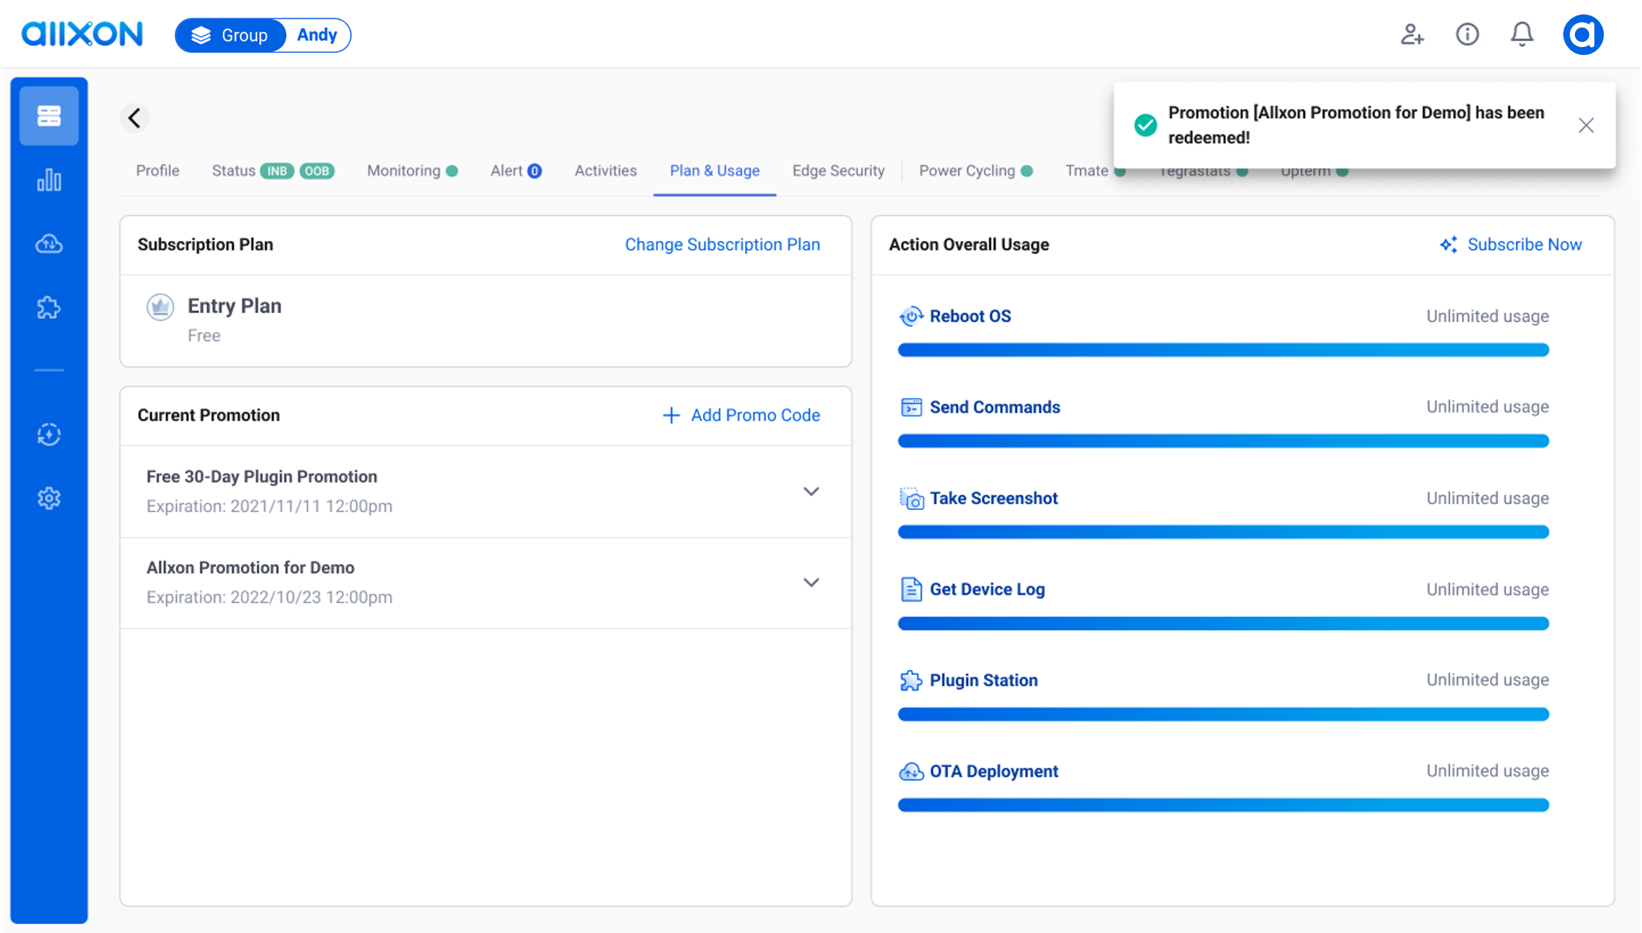1642x933 pixels.
Task: Switch to the Profile tab
Action: click(158, 171)
